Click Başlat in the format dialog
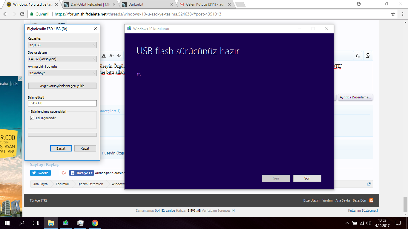The height and width of the screenshot is (229, 408). pos(61,148)
